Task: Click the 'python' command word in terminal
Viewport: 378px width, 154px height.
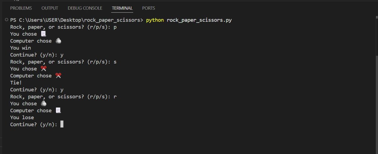Action: (x=155, y=20)
